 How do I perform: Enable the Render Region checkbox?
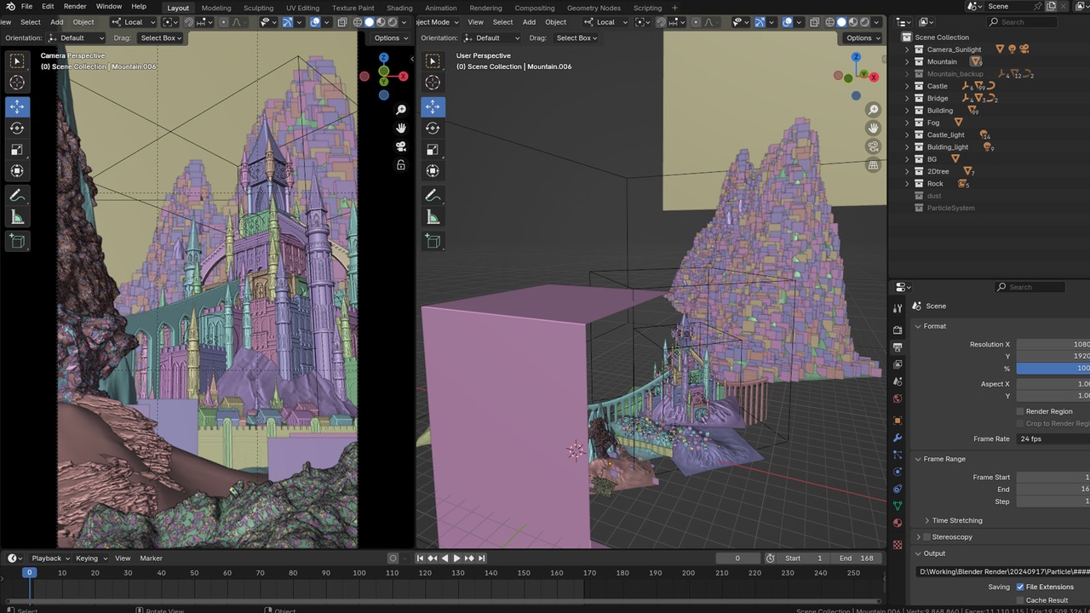[x=1020, y=411]
